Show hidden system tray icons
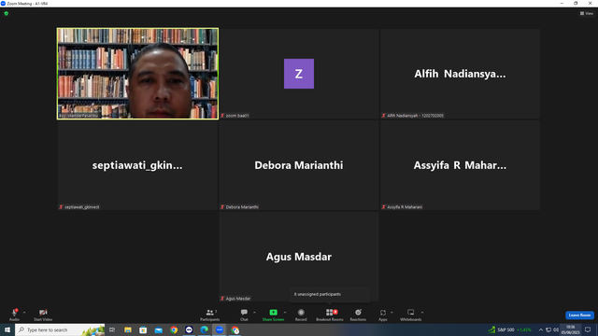 coord(541,329)
